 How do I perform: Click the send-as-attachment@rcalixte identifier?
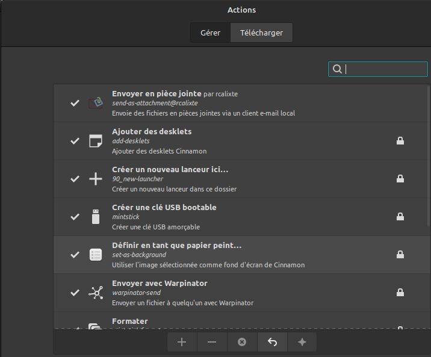[155, 104]
